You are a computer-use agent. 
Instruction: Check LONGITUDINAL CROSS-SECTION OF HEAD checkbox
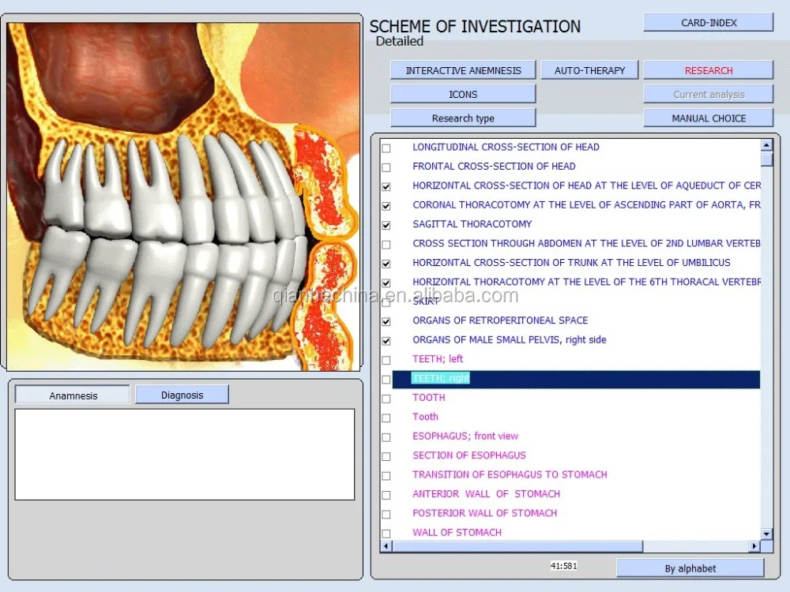point(386,148)
